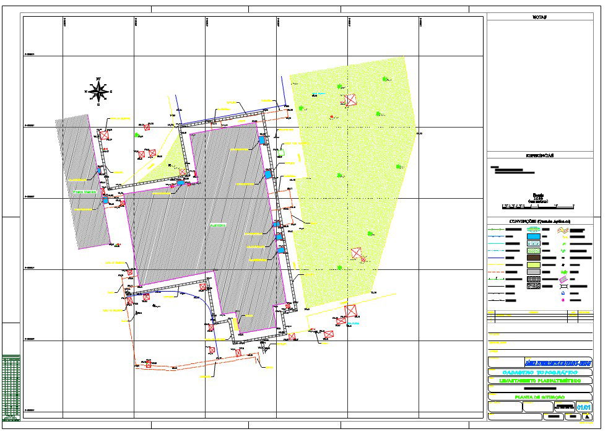The height and width of the screenshot is (434, 608).
Task: Click the north arrow compass rose
Action: (x=98, y=92)
